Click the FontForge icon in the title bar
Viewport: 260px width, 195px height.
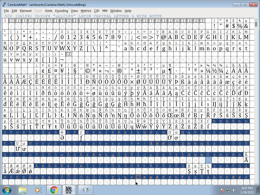pos(4,5)
